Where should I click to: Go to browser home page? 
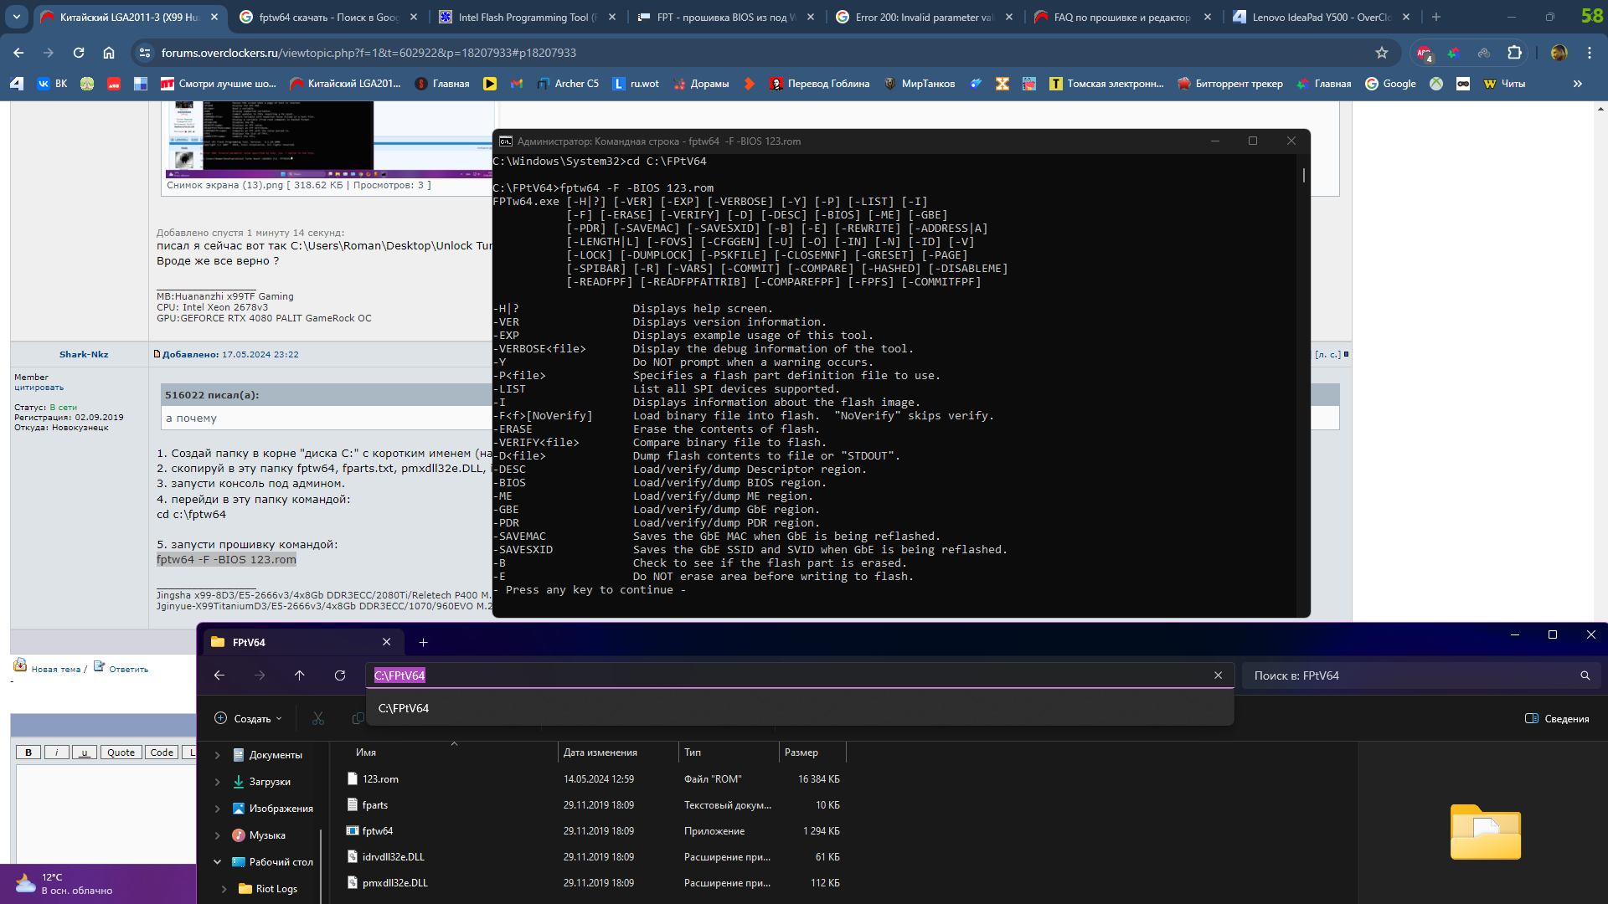(109, 53)
